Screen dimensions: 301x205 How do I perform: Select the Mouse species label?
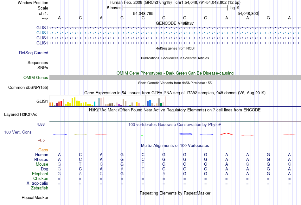tap(42, 164)
